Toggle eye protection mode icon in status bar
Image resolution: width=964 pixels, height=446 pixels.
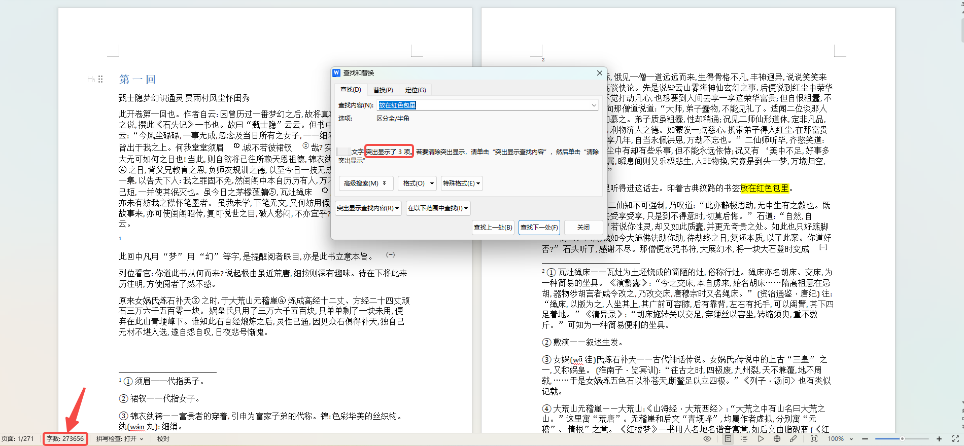tap(707, 439)
